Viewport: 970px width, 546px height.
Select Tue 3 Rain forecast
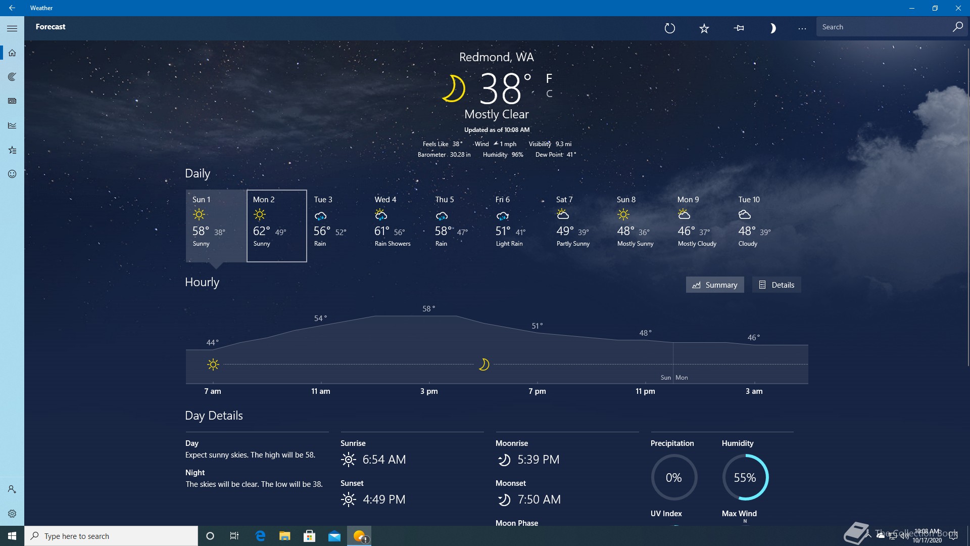point(337,226)
